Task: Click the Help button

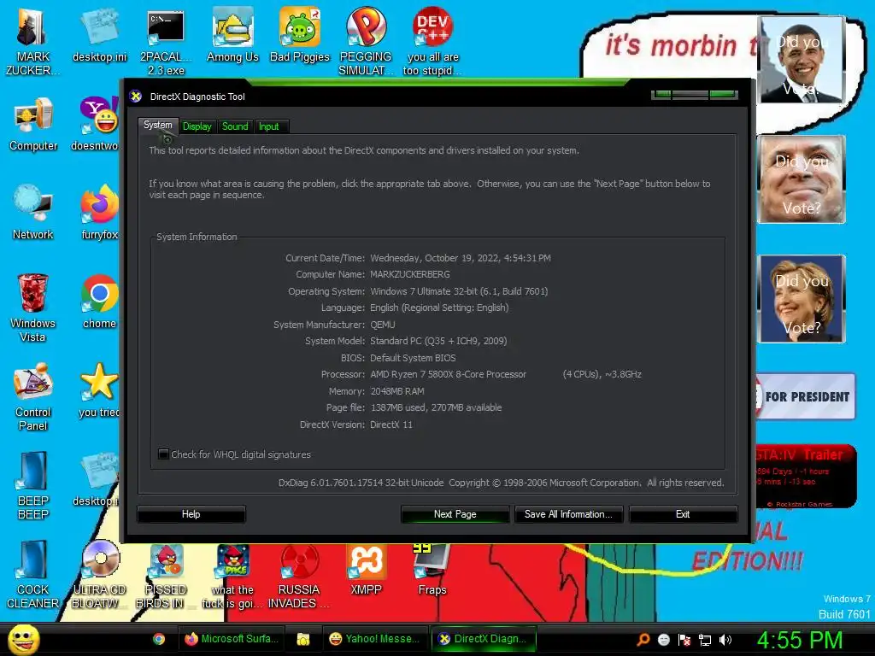Action: pos(191,514)
